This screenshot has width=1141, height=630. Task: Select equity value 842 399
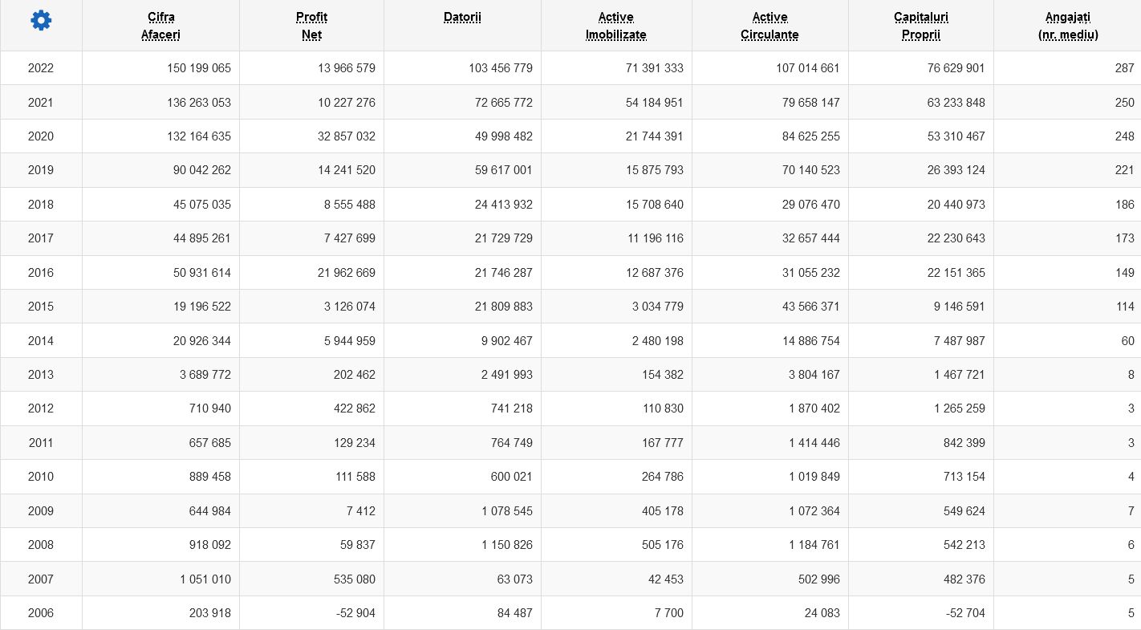(964, 442)
